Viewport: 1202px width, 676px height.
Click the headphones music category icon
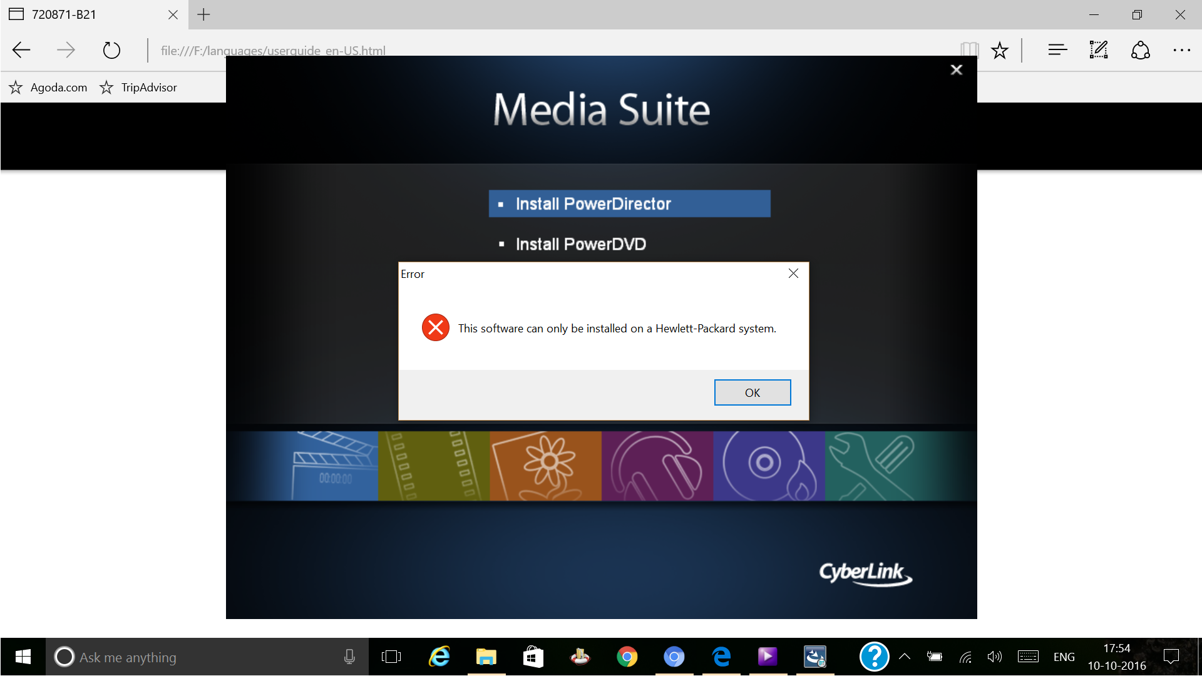click(657, 466)
